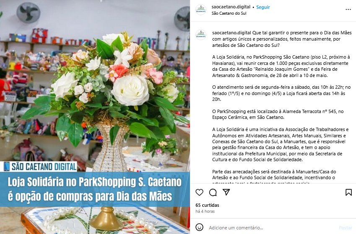Click the São Caetano Digital logo banner on the image
The width and height of the screenshot is (356, 234).
40,167
